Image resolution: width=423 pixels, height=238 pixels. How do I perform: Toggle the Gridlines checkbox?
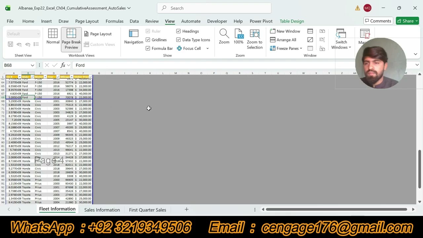pyautogui.click(x=148, y=40)
